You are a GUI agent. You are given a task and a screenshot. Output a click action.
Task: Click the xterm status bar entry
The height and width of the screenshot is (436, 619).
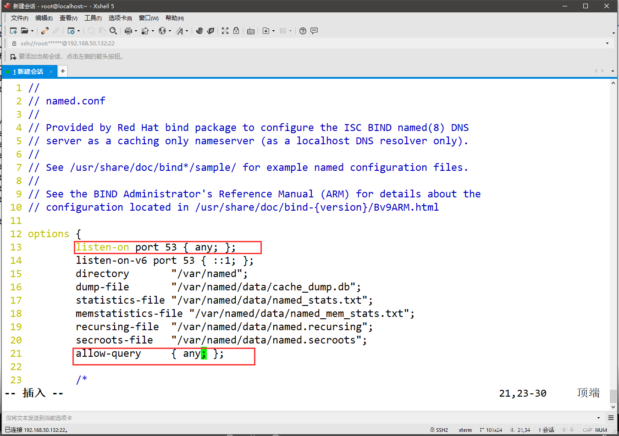click(x=465, y=430)
